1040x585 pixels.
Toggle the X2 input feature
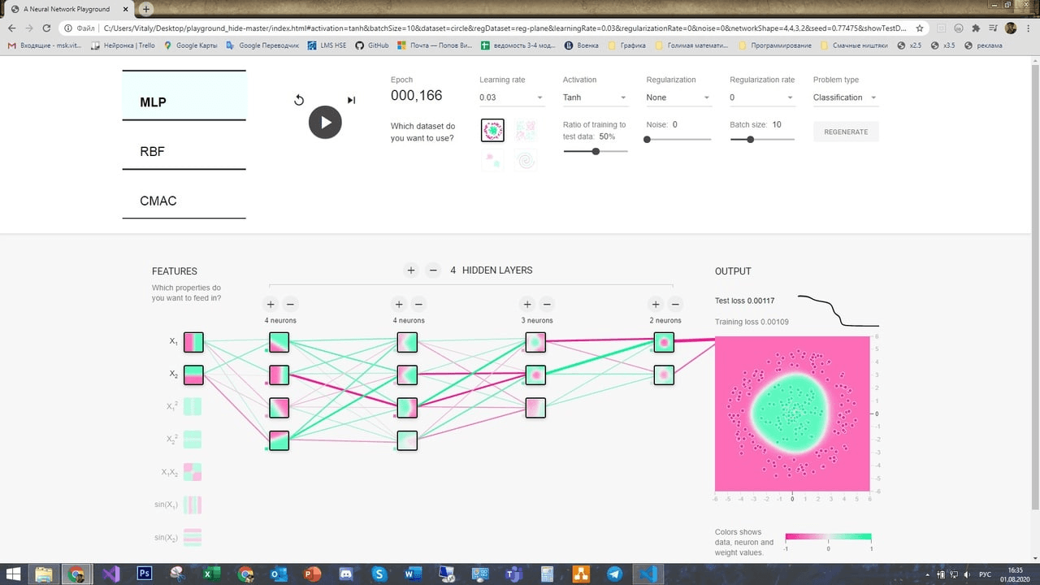click(193, 375)
